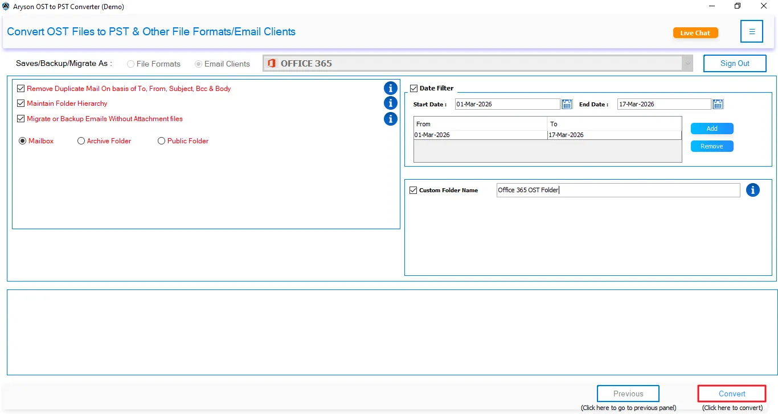Select the Public Folder radio button
Viewport: 778px width, 414px height.
(161, 140)
